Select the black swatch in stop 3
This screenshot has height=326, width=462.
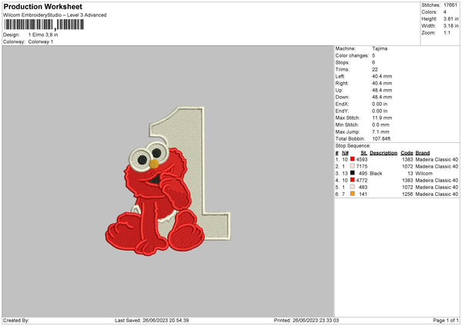[353, 173]
